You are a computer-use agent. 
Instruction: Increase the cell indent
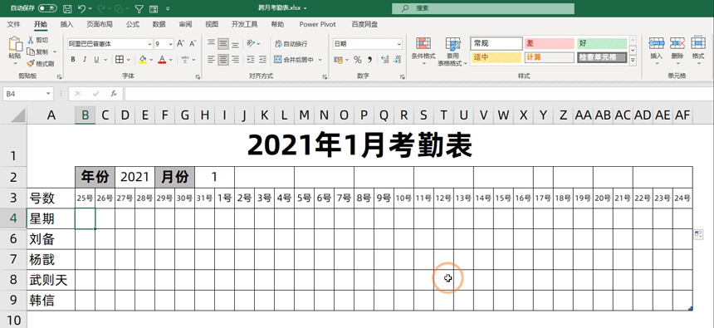tap(262, 59)
